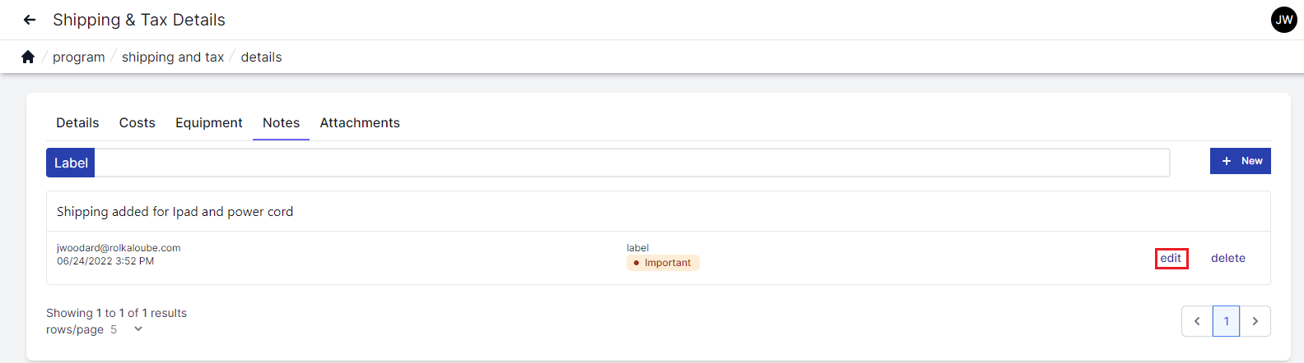Select the Equipment tab
This screenshot has width=1304, height=363.
208,123
